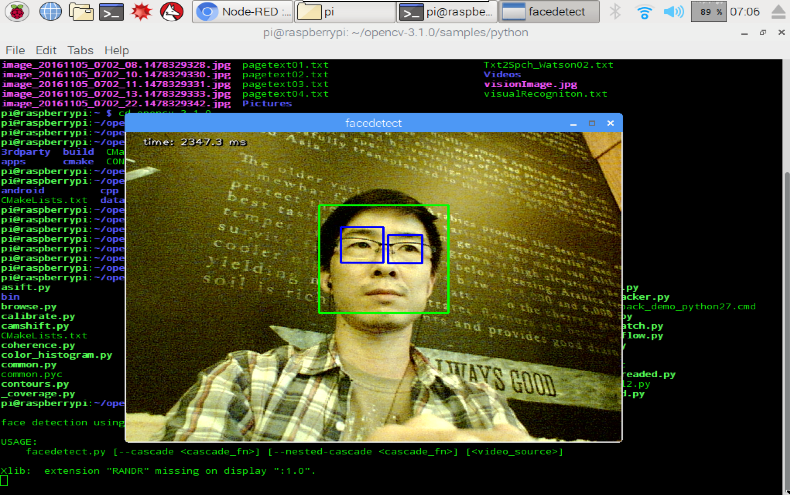Switch to the pi@raspberrypi terminal window
Viewport: 790px width, 495px height.
(x=446, y=11)
